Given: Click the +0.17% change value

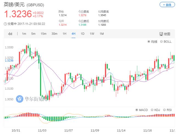Looking at the screenshot, I should tap(38, 16).
